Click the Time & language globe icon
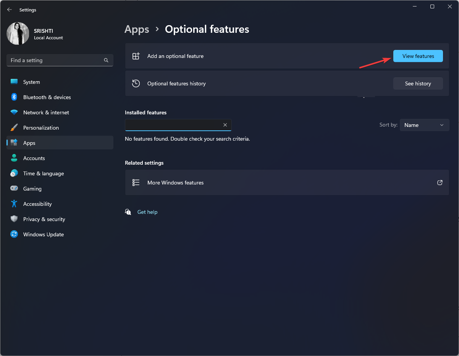Image resolution: width=459 pixels, height=356 pixels. [14, 173]
